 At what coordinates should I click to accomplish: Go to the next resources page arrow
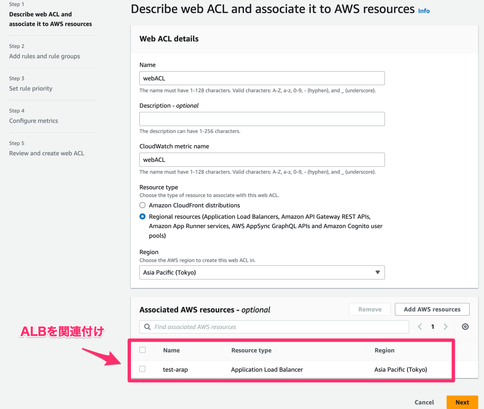[446, 327]
